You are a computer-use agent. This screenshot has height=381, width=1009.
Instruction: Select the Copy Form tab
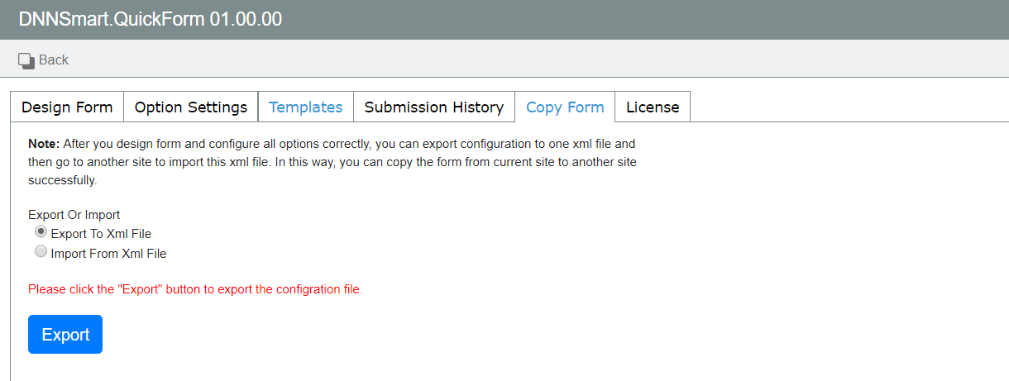[565, 107]
